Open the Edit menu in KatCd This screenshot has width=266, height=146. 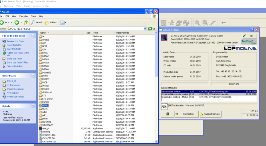point(7,16)
